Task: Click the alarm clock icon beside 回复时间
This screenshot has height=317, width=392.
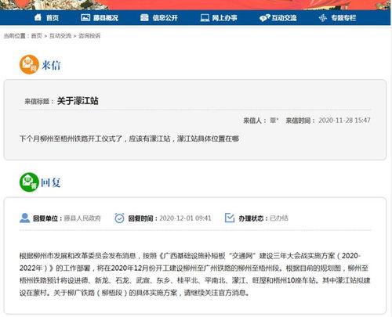Action: tap(119, 218)
